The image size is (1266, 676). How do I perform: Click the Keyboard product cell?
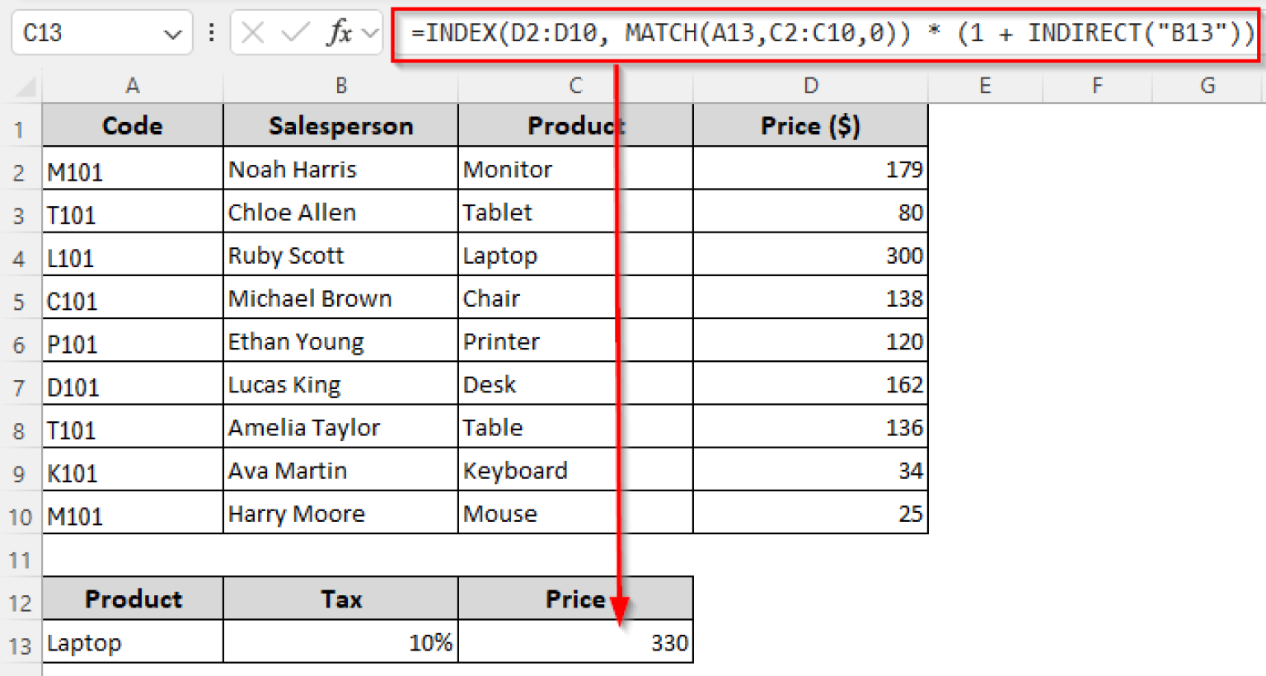(574, 471)
